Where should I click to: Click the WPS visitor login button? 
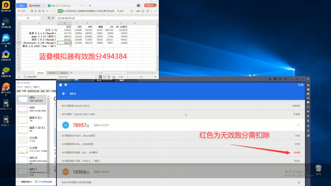[x=150, y=5]
